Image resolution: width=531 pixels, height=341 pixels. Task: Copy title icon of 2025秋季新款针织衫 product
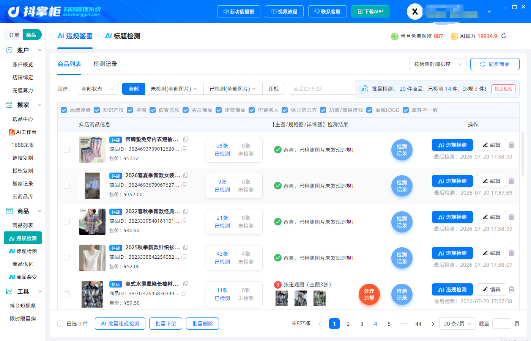tap(186, 247)
